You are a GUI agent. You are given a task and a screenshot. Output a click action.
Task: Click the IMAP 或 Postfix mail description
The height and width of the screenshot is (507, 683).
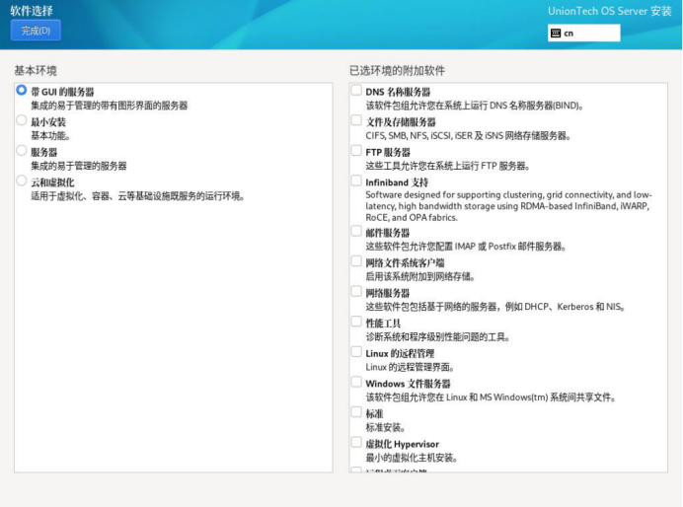click(x=466, y=247)
